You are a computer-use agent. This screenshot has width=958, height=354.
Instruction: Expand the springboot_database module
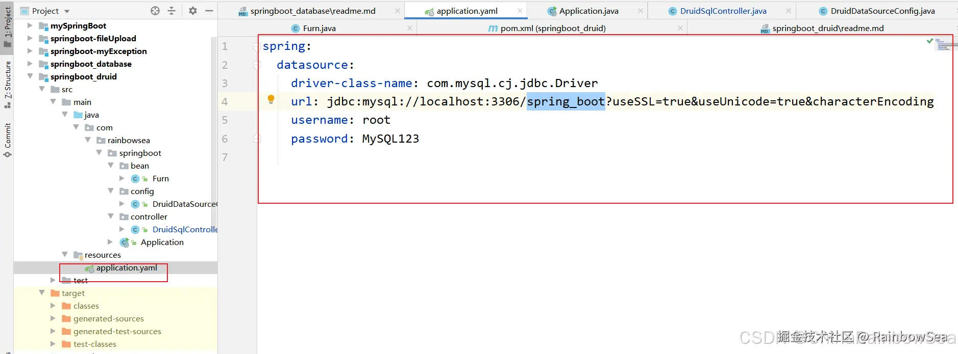pos(30,64)
